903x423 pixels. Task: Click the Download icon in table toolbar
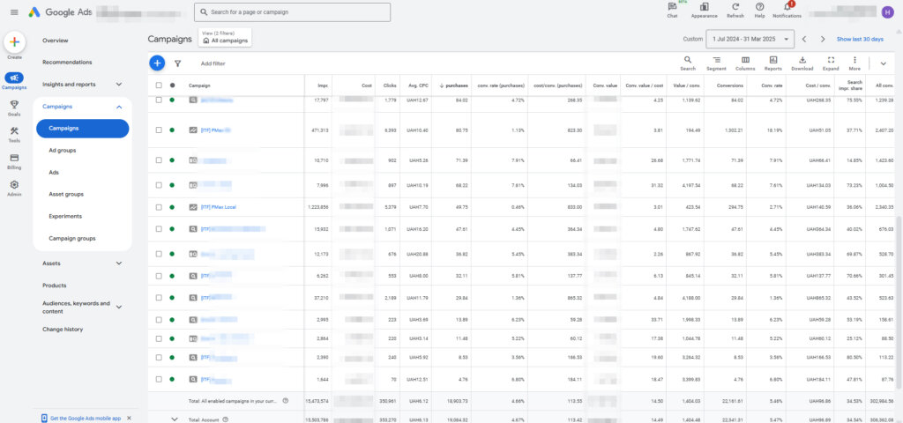tap(802, 62)
